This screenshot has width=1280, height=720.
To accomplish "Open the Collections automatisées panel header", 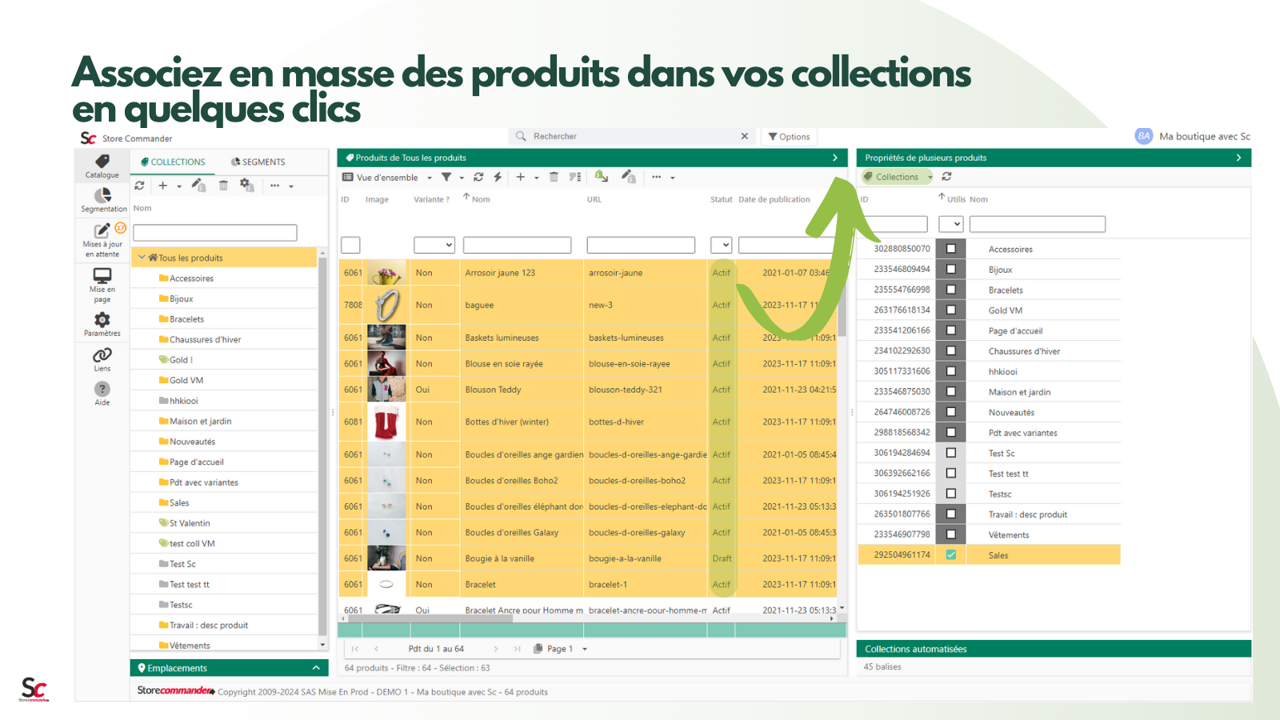I will 1054,649.
